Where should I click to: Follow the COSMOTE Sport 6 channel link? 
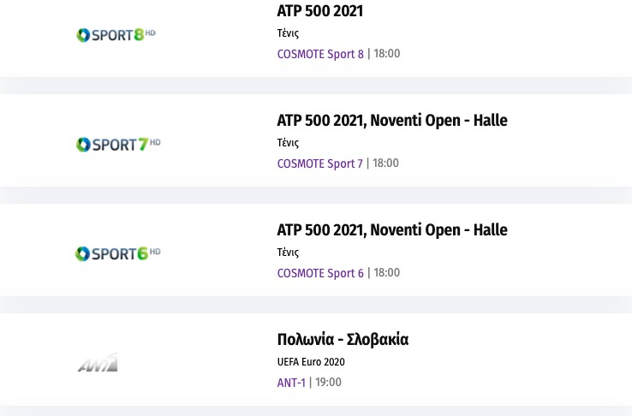(x=320, y=273)
